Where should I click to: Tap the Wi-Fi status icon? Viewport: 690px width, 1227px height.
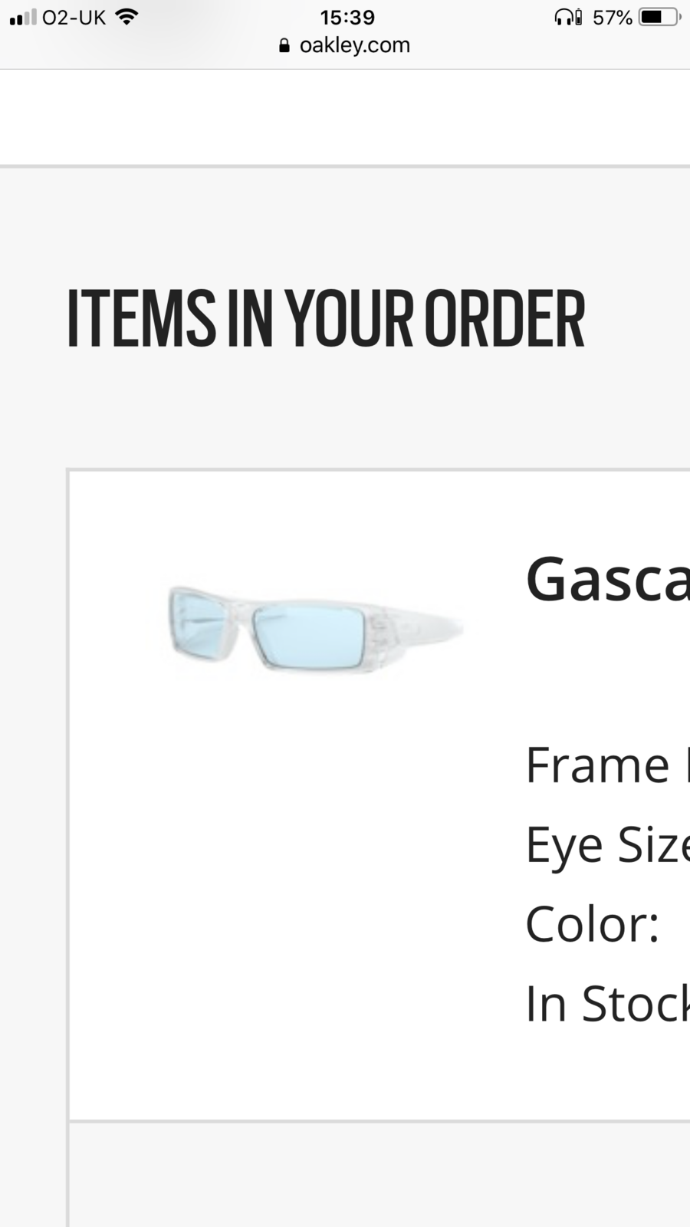126,17
